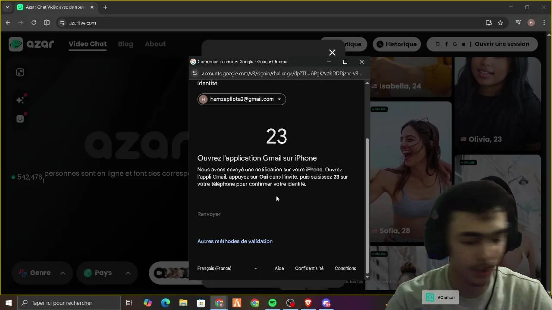Expand the hamzapilota2@gmail.com account selector
The image size is (552, 310).
[241, 99]
